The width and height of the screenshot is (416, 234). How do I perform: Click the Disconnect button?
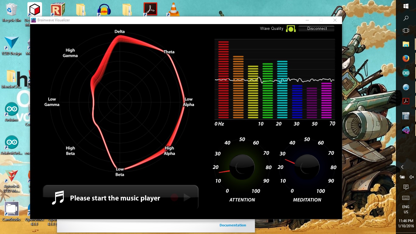tap(316, 28)
